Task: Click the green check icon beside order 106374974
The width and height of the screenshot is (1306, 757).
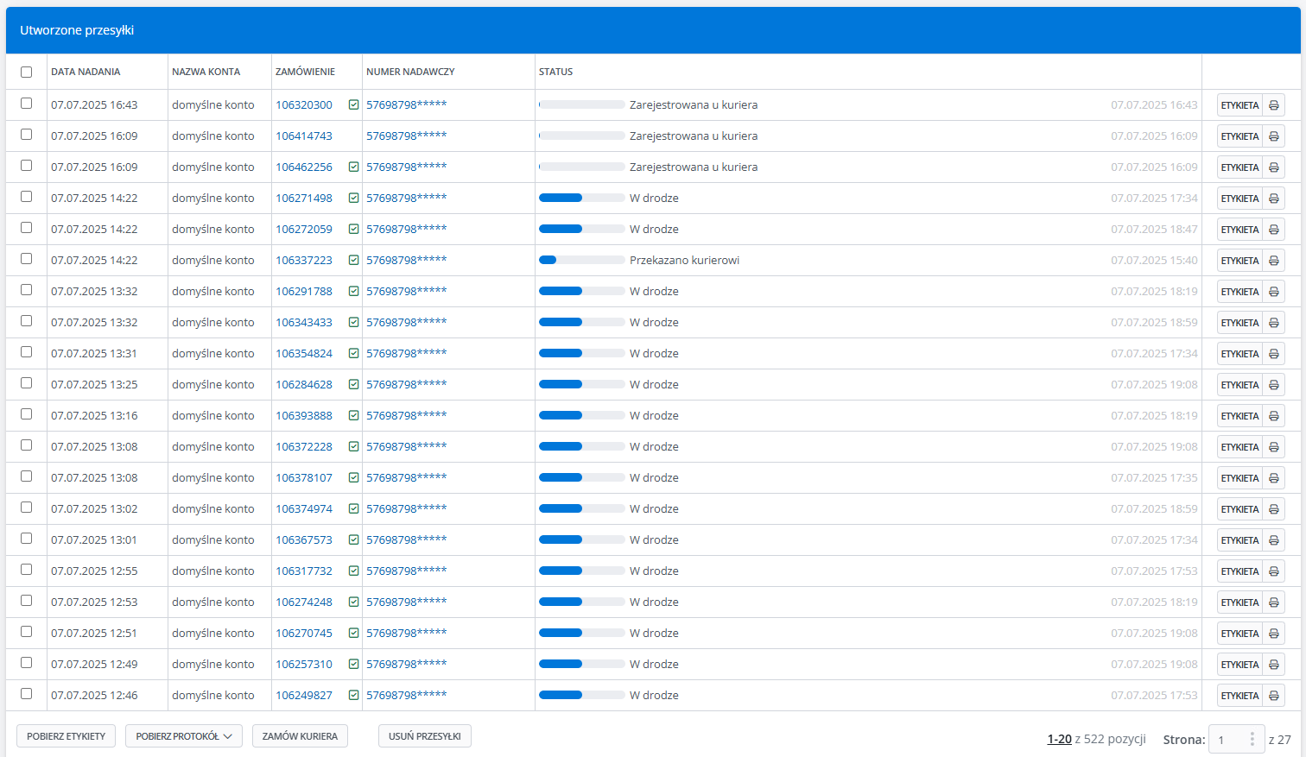Action: (x=353, y=509)
